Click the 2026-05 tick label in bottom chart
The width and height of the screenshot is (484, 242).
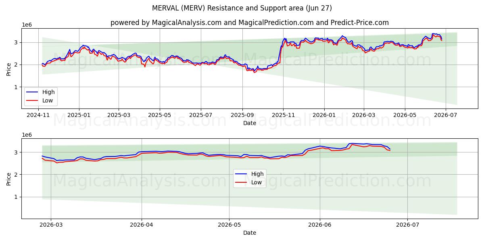(229, 225)
